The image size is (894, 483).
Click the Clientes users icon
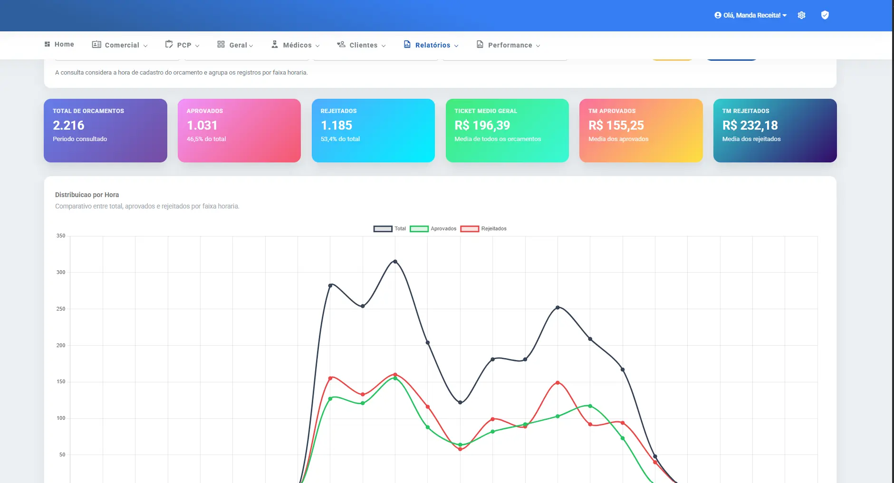(x=341, y=44)
